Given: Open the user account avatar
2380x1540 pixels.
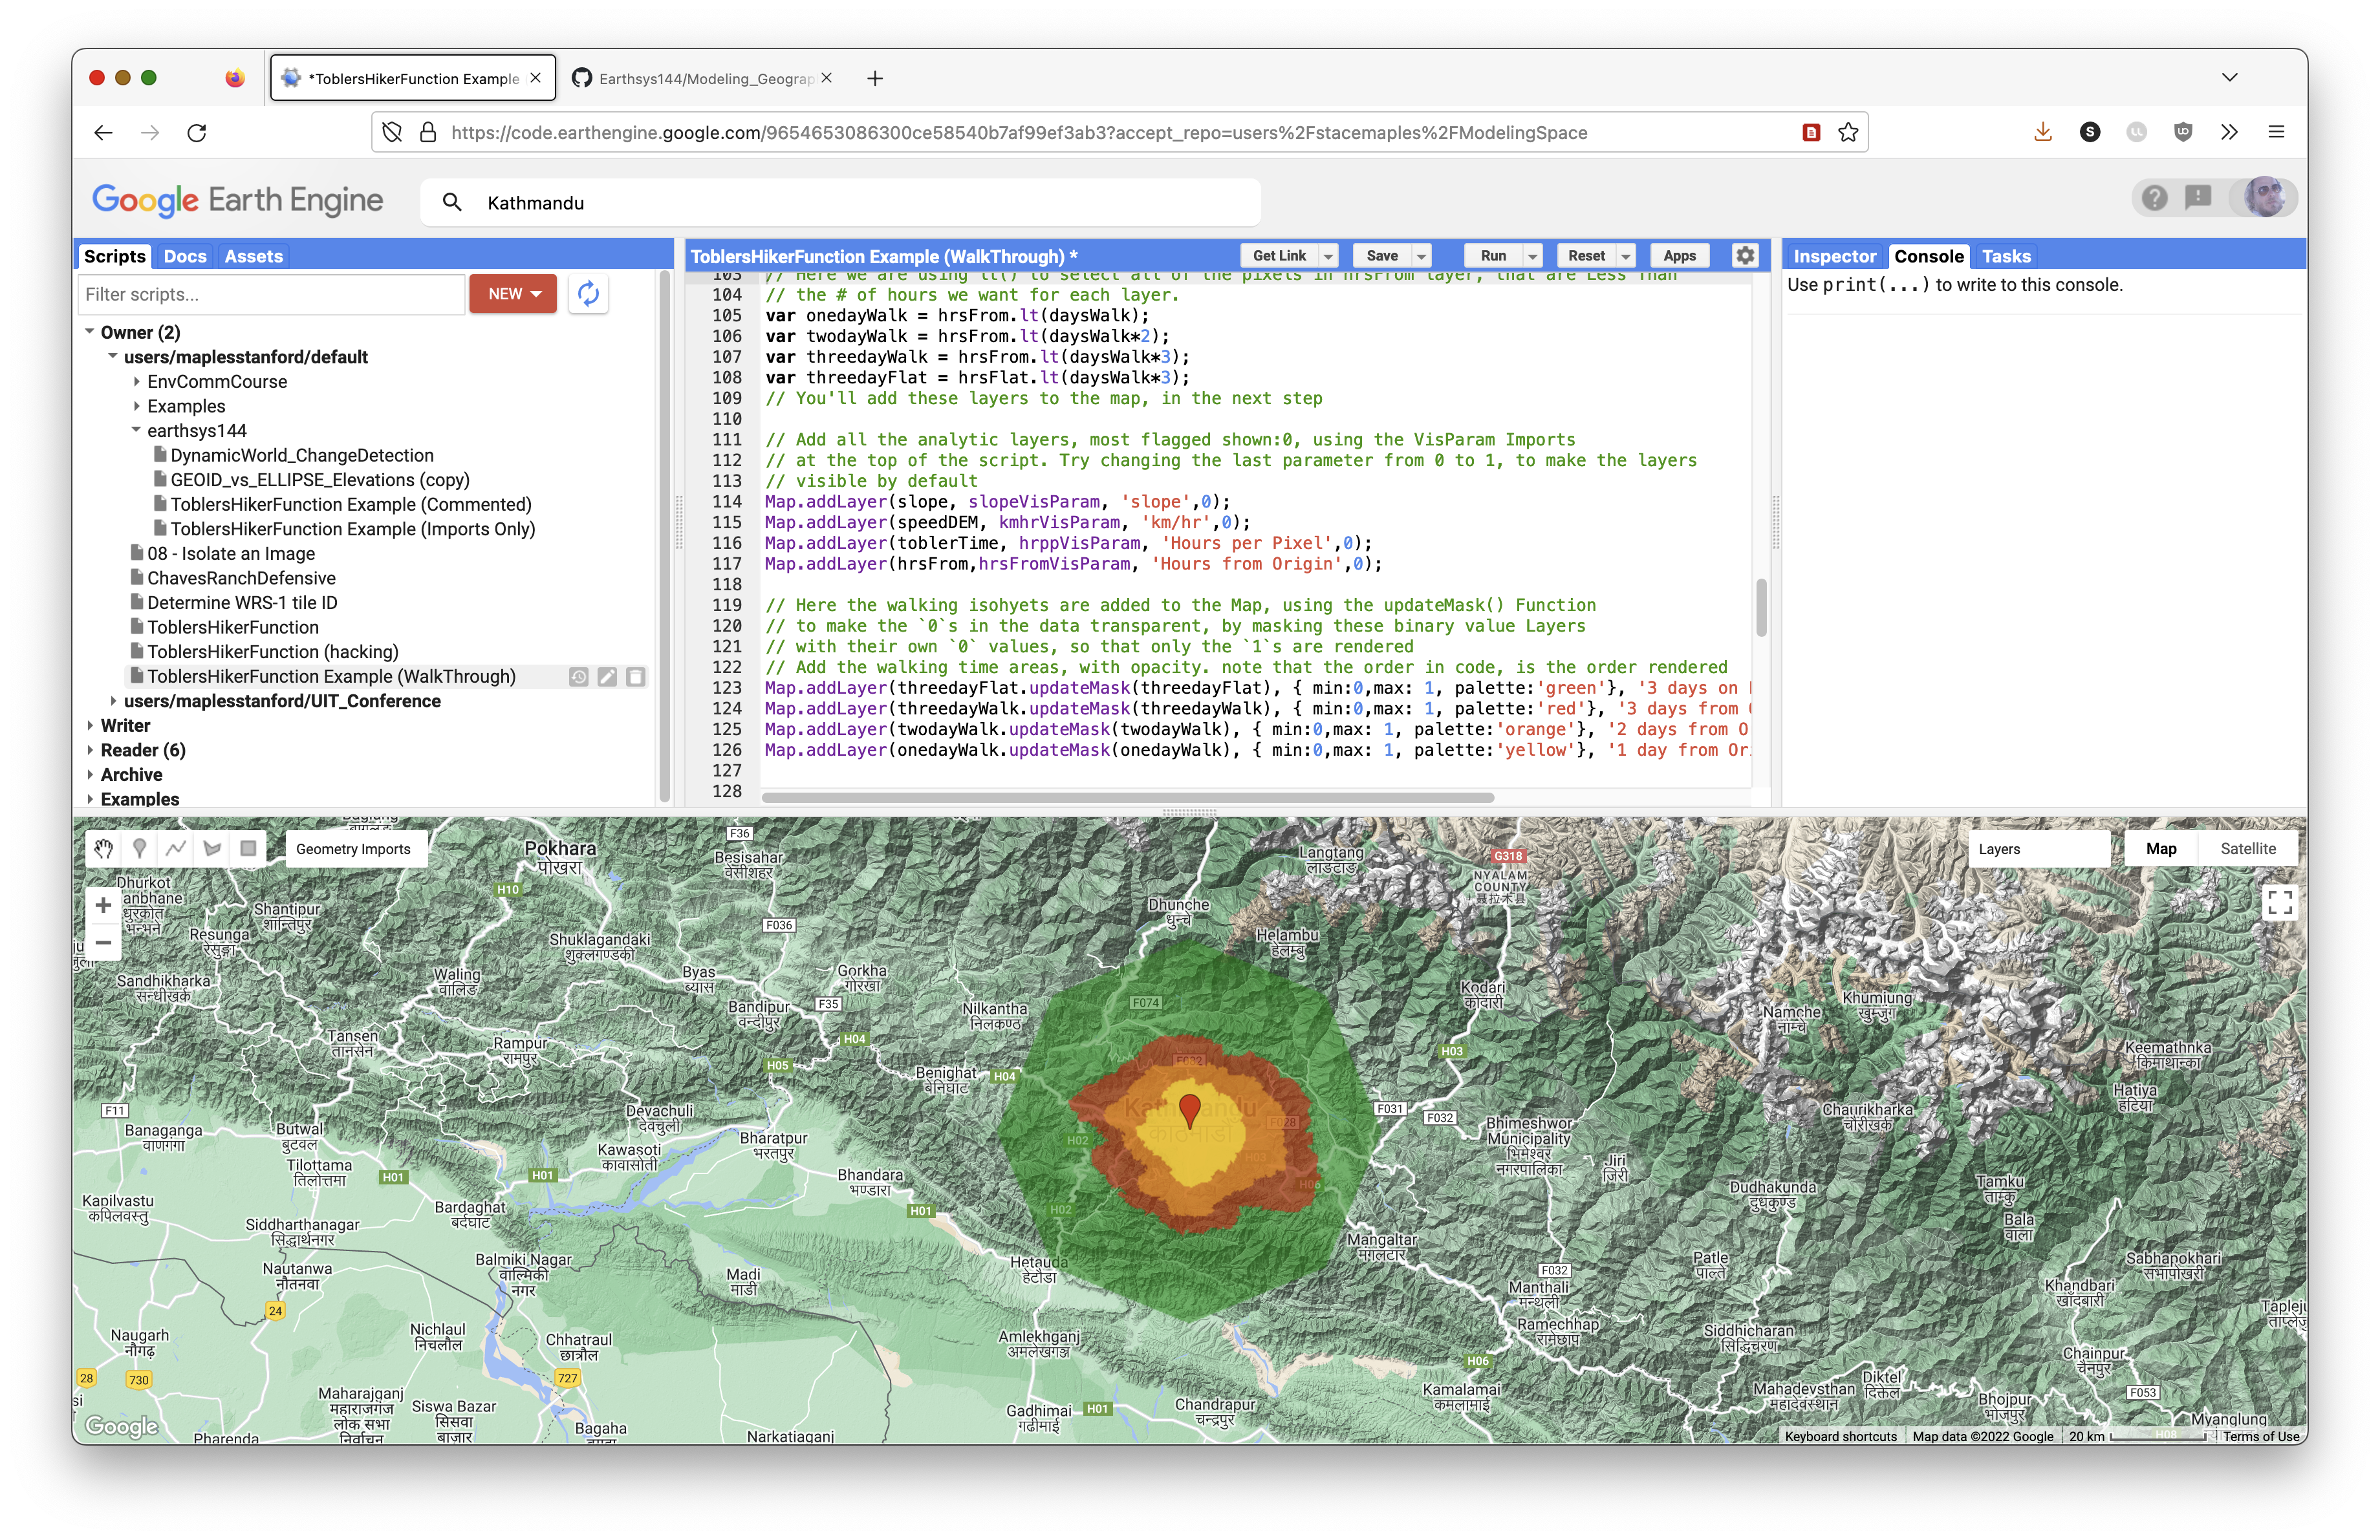Looking at the screenshot, I should click(2265, 198).
